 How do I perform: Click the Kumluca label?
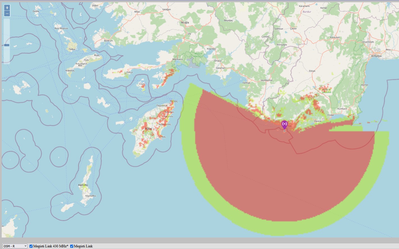342,109
